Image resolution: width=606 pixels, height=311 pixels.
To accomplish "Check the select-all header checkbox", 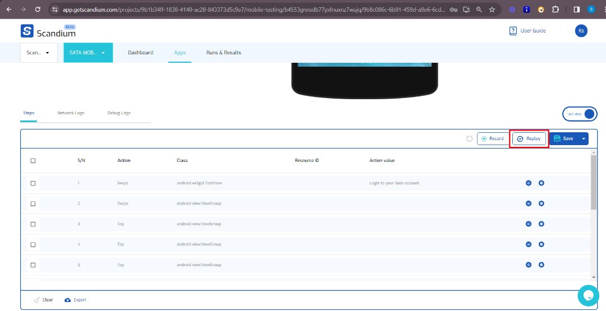I will click(x=33, y=160).
